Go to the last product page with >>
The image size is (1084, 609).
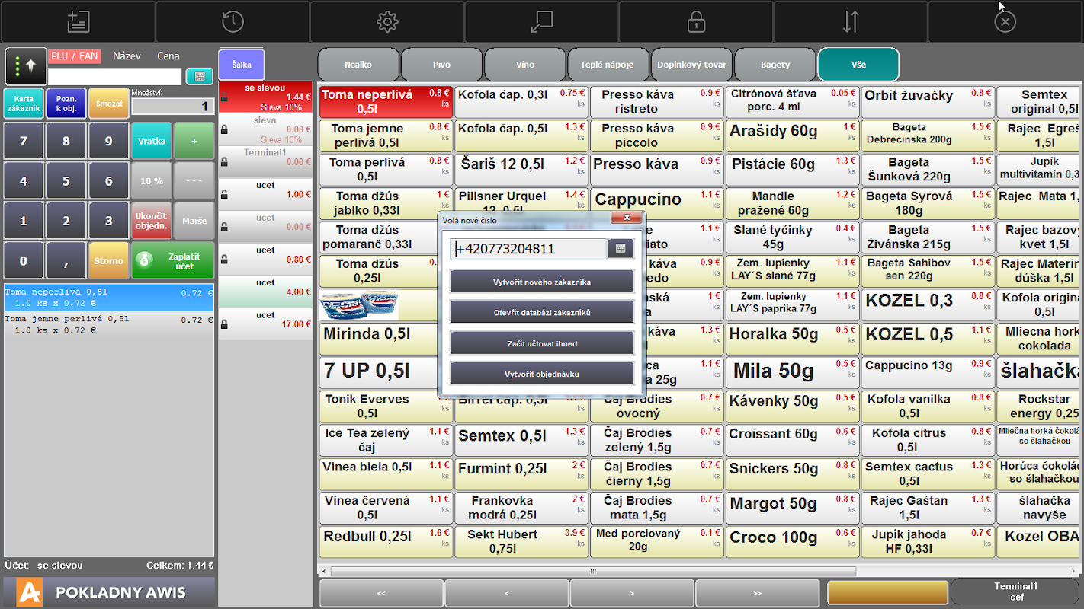(x=758, y=593)
